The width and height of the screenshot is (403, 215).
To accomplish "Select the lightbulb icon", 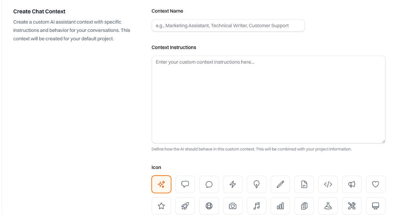I will [257, 184].
